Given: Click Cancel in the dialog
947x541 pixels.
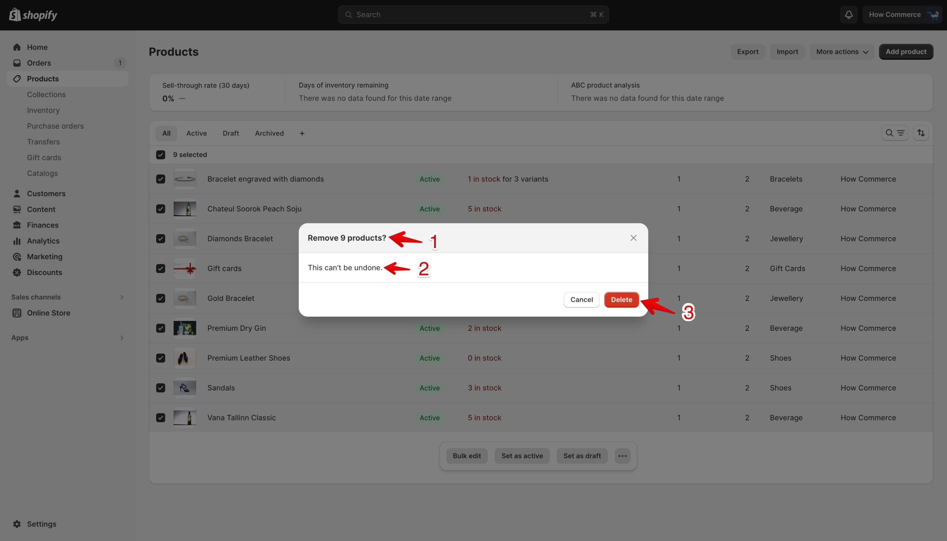Looking at the screenshot, I should [581, 300].
